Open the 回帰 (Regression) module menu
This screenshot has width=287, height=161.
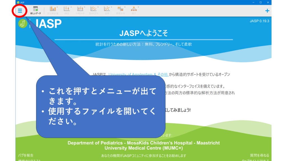click(x=107, y=11)
